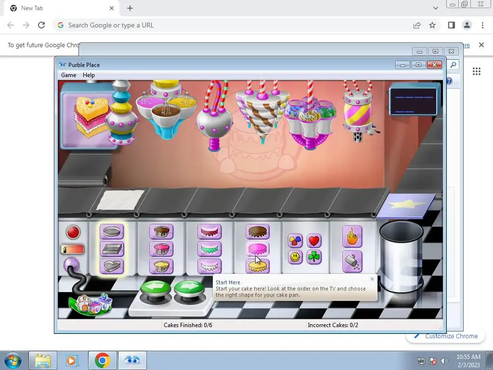493x370 pixels.
Task: Open File Explorer from the taskbar
Action: pos(43,360)
